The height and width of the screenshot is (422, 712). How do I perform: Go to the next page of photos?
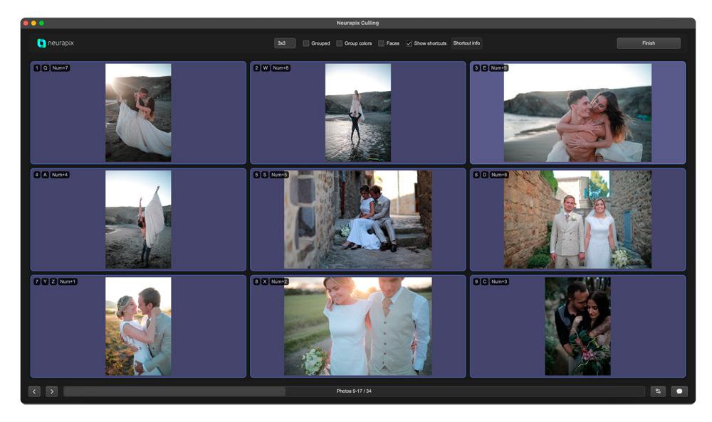52,391
